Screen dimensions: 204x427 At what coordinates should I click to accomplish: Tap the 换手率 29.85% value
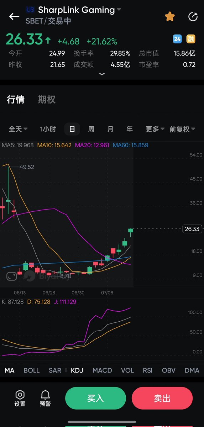coord(120,53)
